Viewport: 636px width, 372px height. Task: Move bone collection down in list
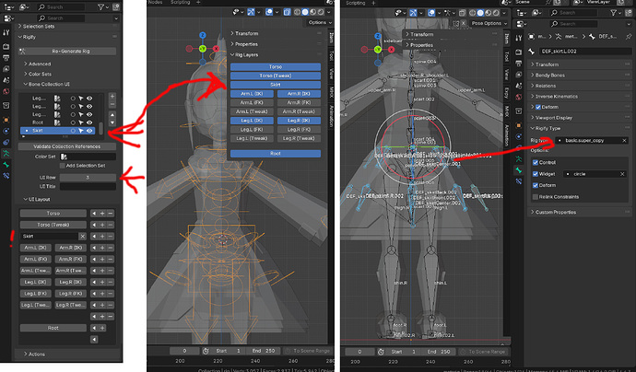click(112, 122)
